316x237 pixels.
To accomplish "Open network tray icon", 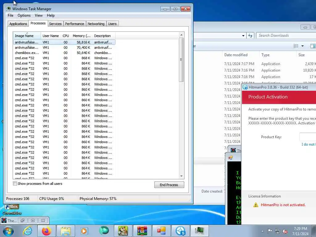I will pyautogui.click(x=277, y=231).
